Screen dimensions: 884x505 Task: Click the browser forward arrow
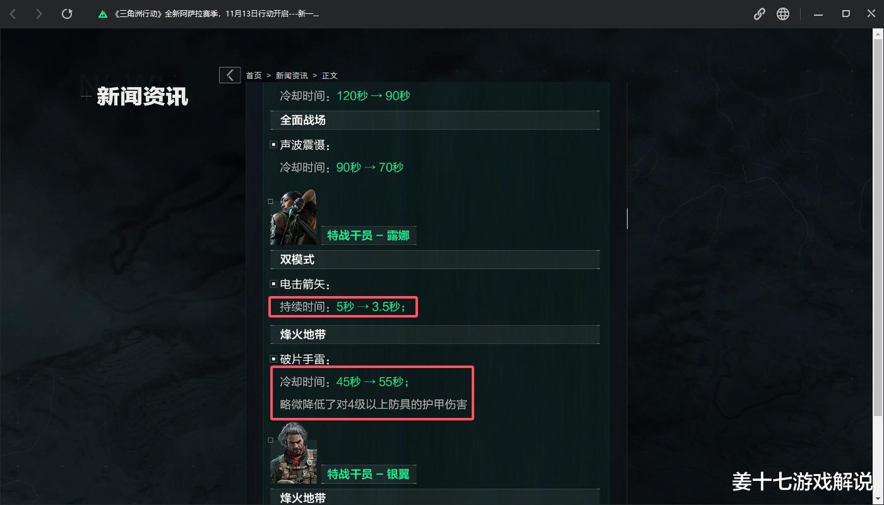[x=39, y=14]
